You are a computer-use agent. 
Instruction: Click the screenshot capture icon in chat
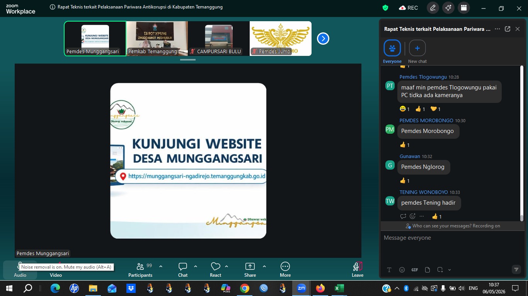click(x=440, y=270)
